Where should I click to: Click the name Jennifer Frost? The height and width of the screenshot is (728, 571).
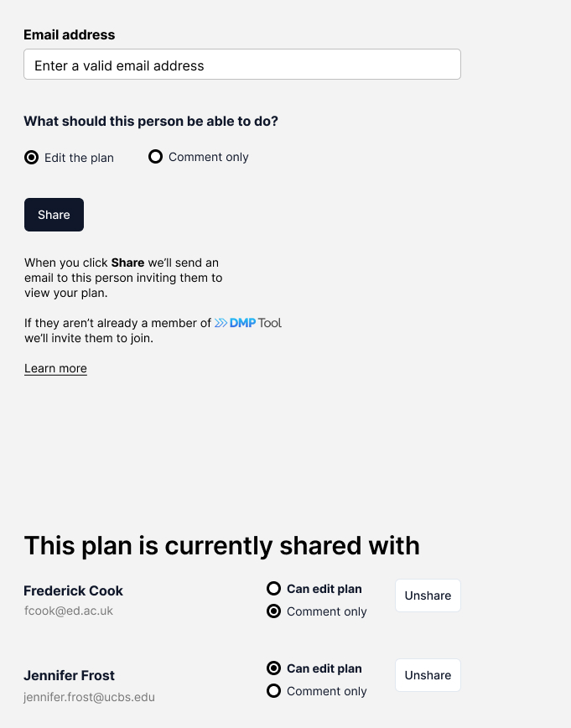pos(70,675)
